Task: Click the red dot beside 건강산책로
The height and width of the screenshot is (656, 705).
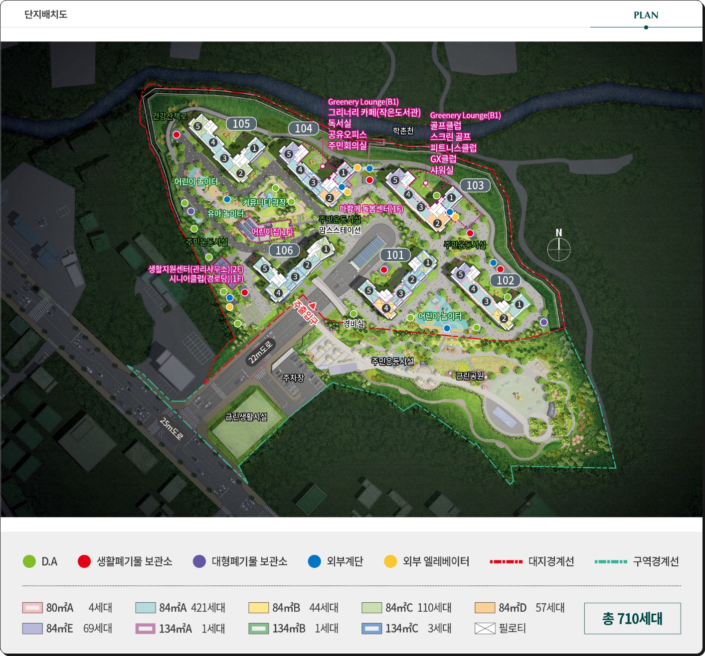Action: 176,134
